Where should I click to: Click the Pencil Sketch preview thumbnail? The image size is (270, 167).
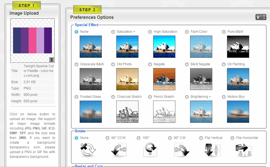pos(164,112)
